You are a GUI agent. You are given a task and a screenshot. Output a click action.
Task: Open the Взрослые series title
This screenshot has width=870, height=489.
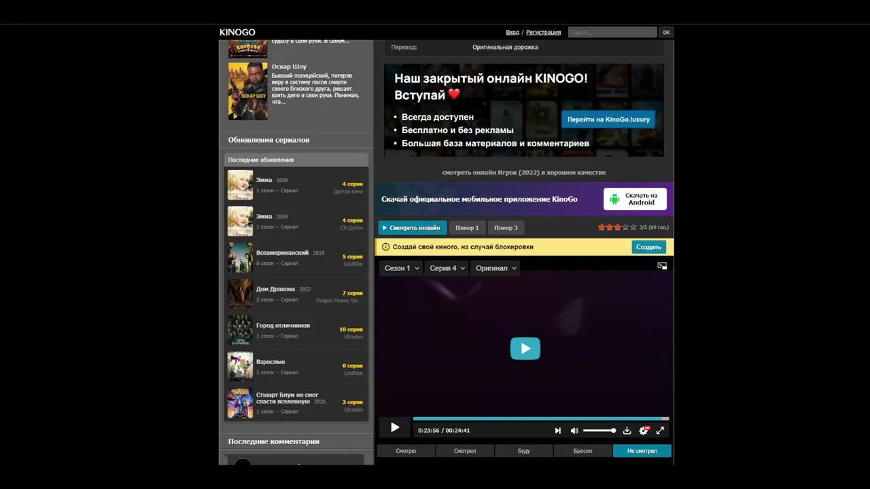tap(271, 362)
